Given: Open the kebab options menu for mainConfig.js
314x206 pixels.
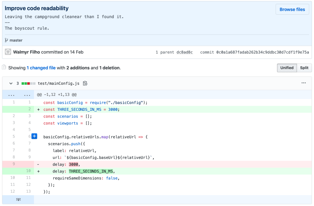Looking at the screenshot, I should 303,83.
